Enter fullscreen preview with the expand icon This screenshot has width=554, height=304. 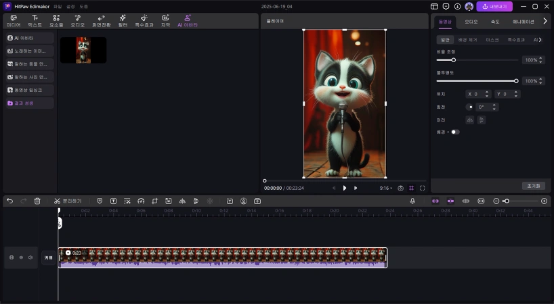click(x=422, y=188)
